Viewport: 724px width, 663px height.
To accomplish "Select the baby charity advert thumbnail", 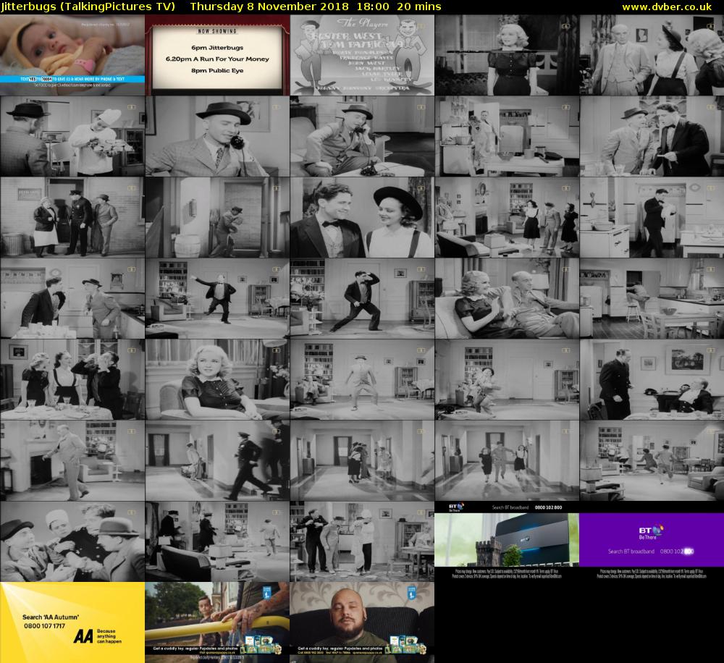I will tap(72, 54).
